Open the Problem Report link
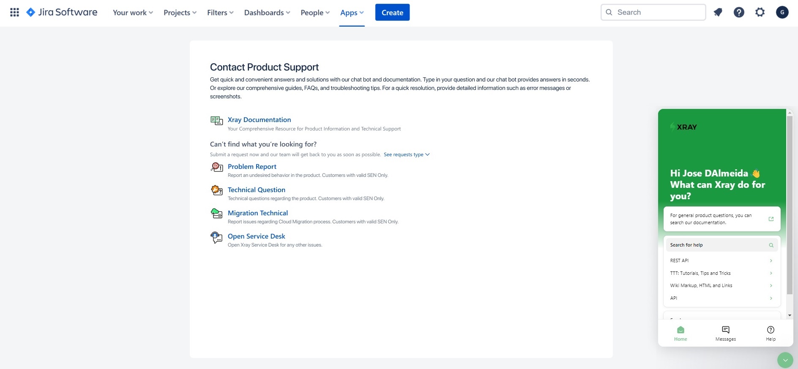Viewport: 798px width, 369px height. [252, 167]
